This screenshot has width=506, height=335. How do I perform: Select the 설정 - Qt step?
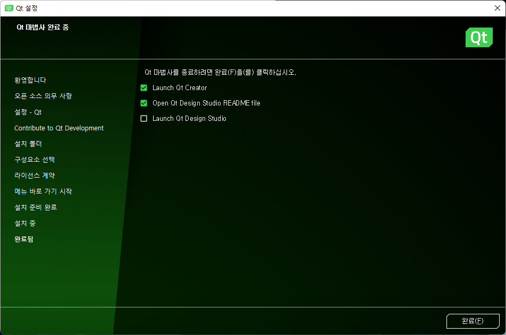(x=28, y=112)
